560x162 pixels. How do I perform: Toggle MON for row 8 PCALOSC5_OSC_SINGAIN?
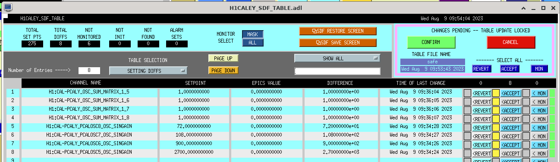coord(539,153)
